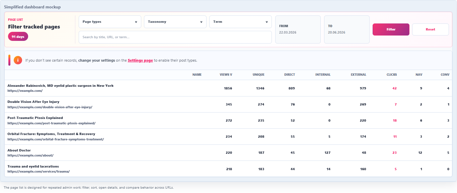Open the Page types dropdown
The width and height of the screenshot is (457, 193).
click(x=110, y=22)
